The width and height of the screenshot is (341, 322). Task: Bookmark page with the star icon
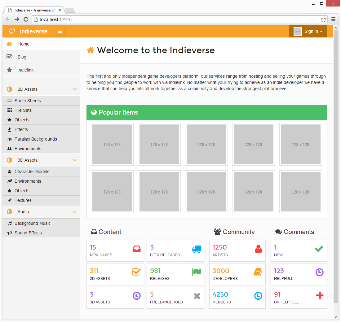click(323, 19)
